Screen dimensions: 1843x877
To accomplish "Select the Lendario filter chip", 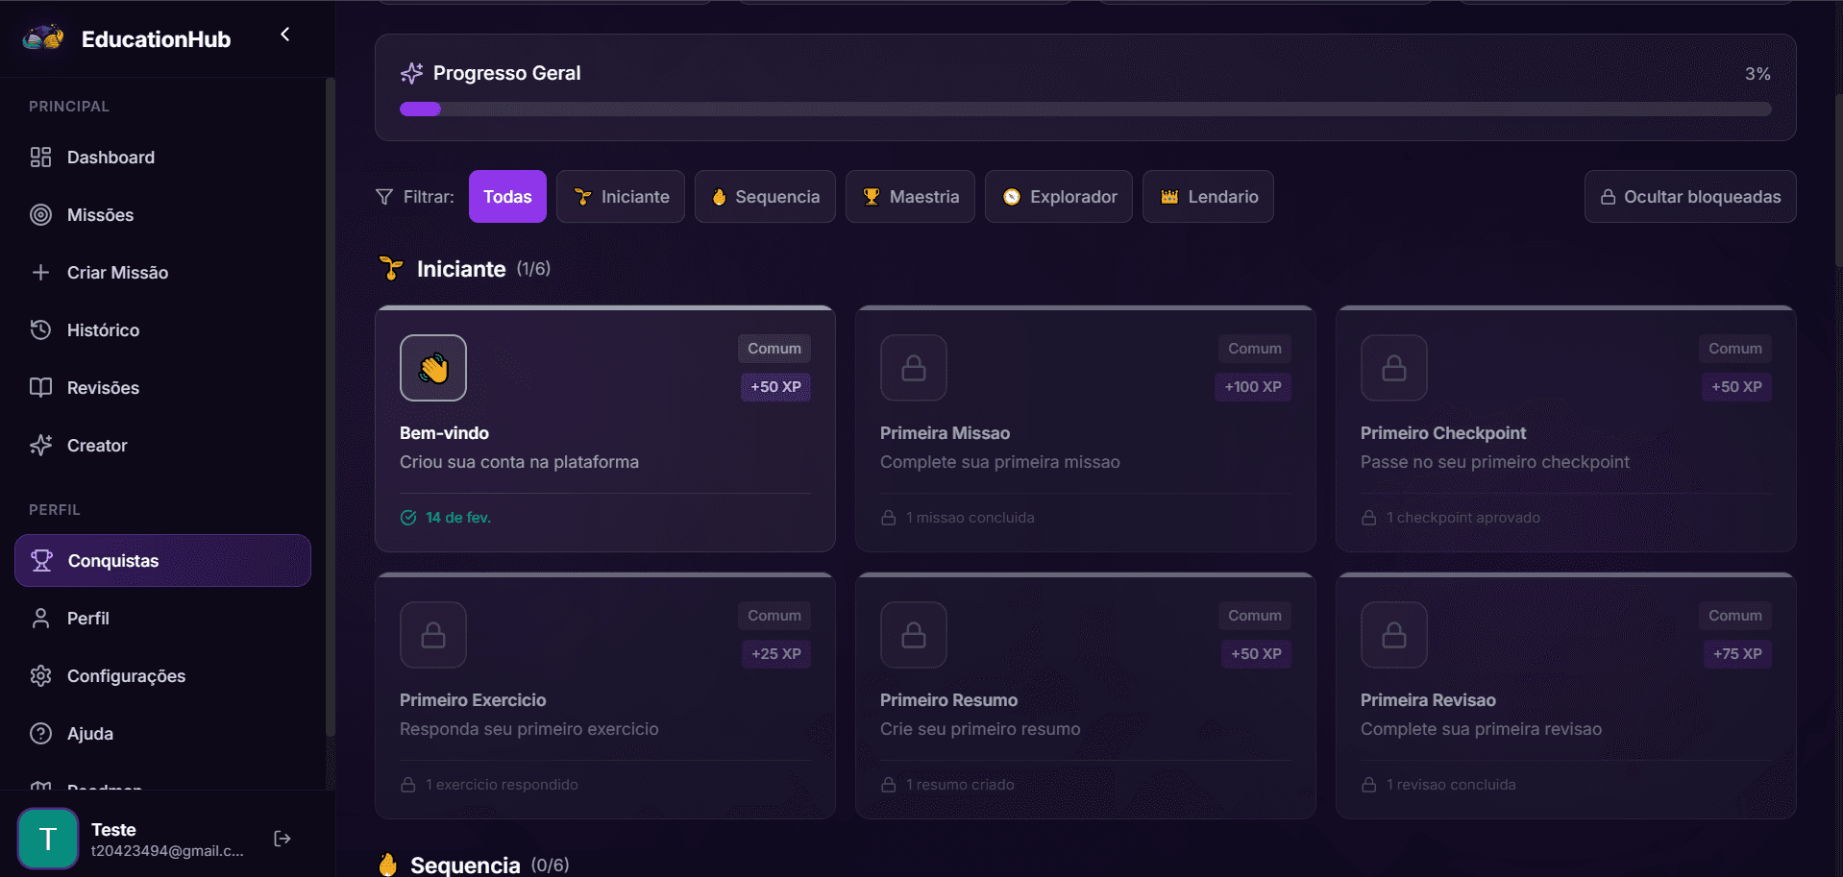I will (1207, 196).
